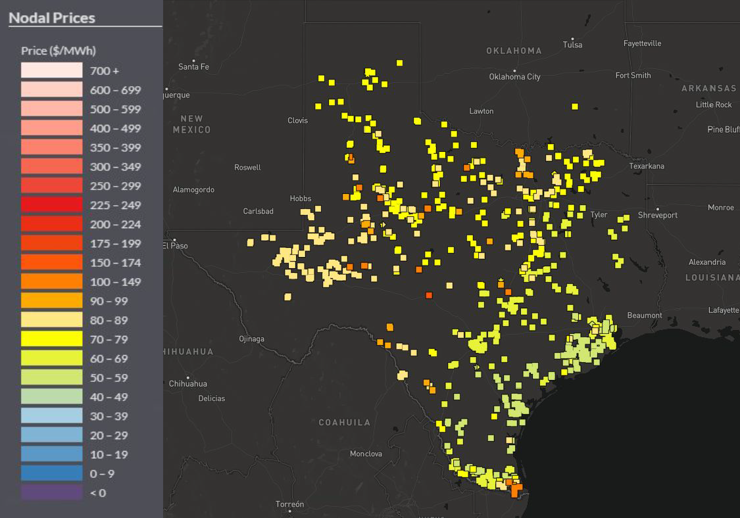Click the 20 – 29 blue swatch
The width and height of the screenshot is (740, 518).
[51, 435]
